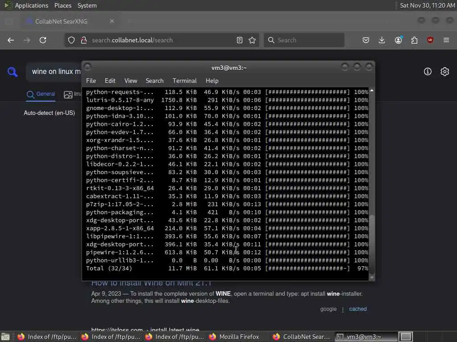Click the python-urllib3-1 download line
The image size is (457, 342).
pyautogui.click(x=227, y=260)
